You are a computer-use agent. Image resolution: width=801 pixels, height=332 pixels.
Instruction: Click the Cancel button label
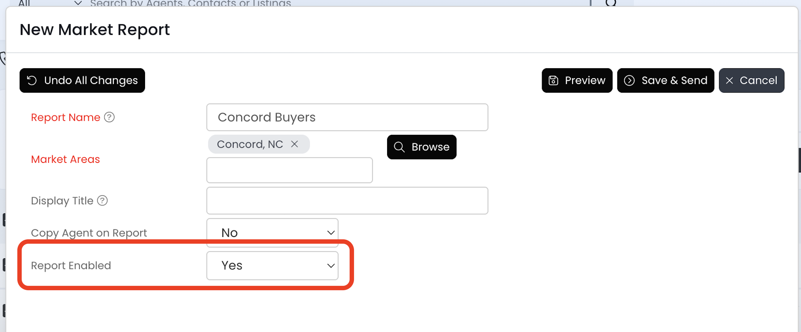[758, 80]
